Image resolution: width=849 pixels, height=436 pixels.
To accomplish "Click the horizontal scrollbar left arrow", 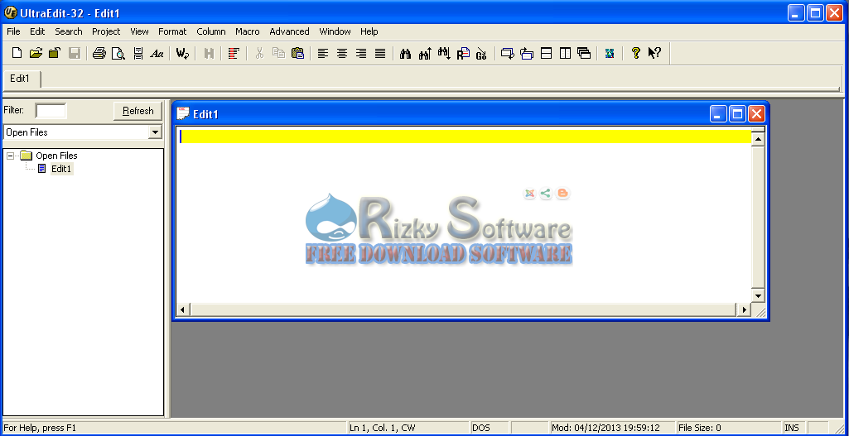I will [x=182, y=310].
